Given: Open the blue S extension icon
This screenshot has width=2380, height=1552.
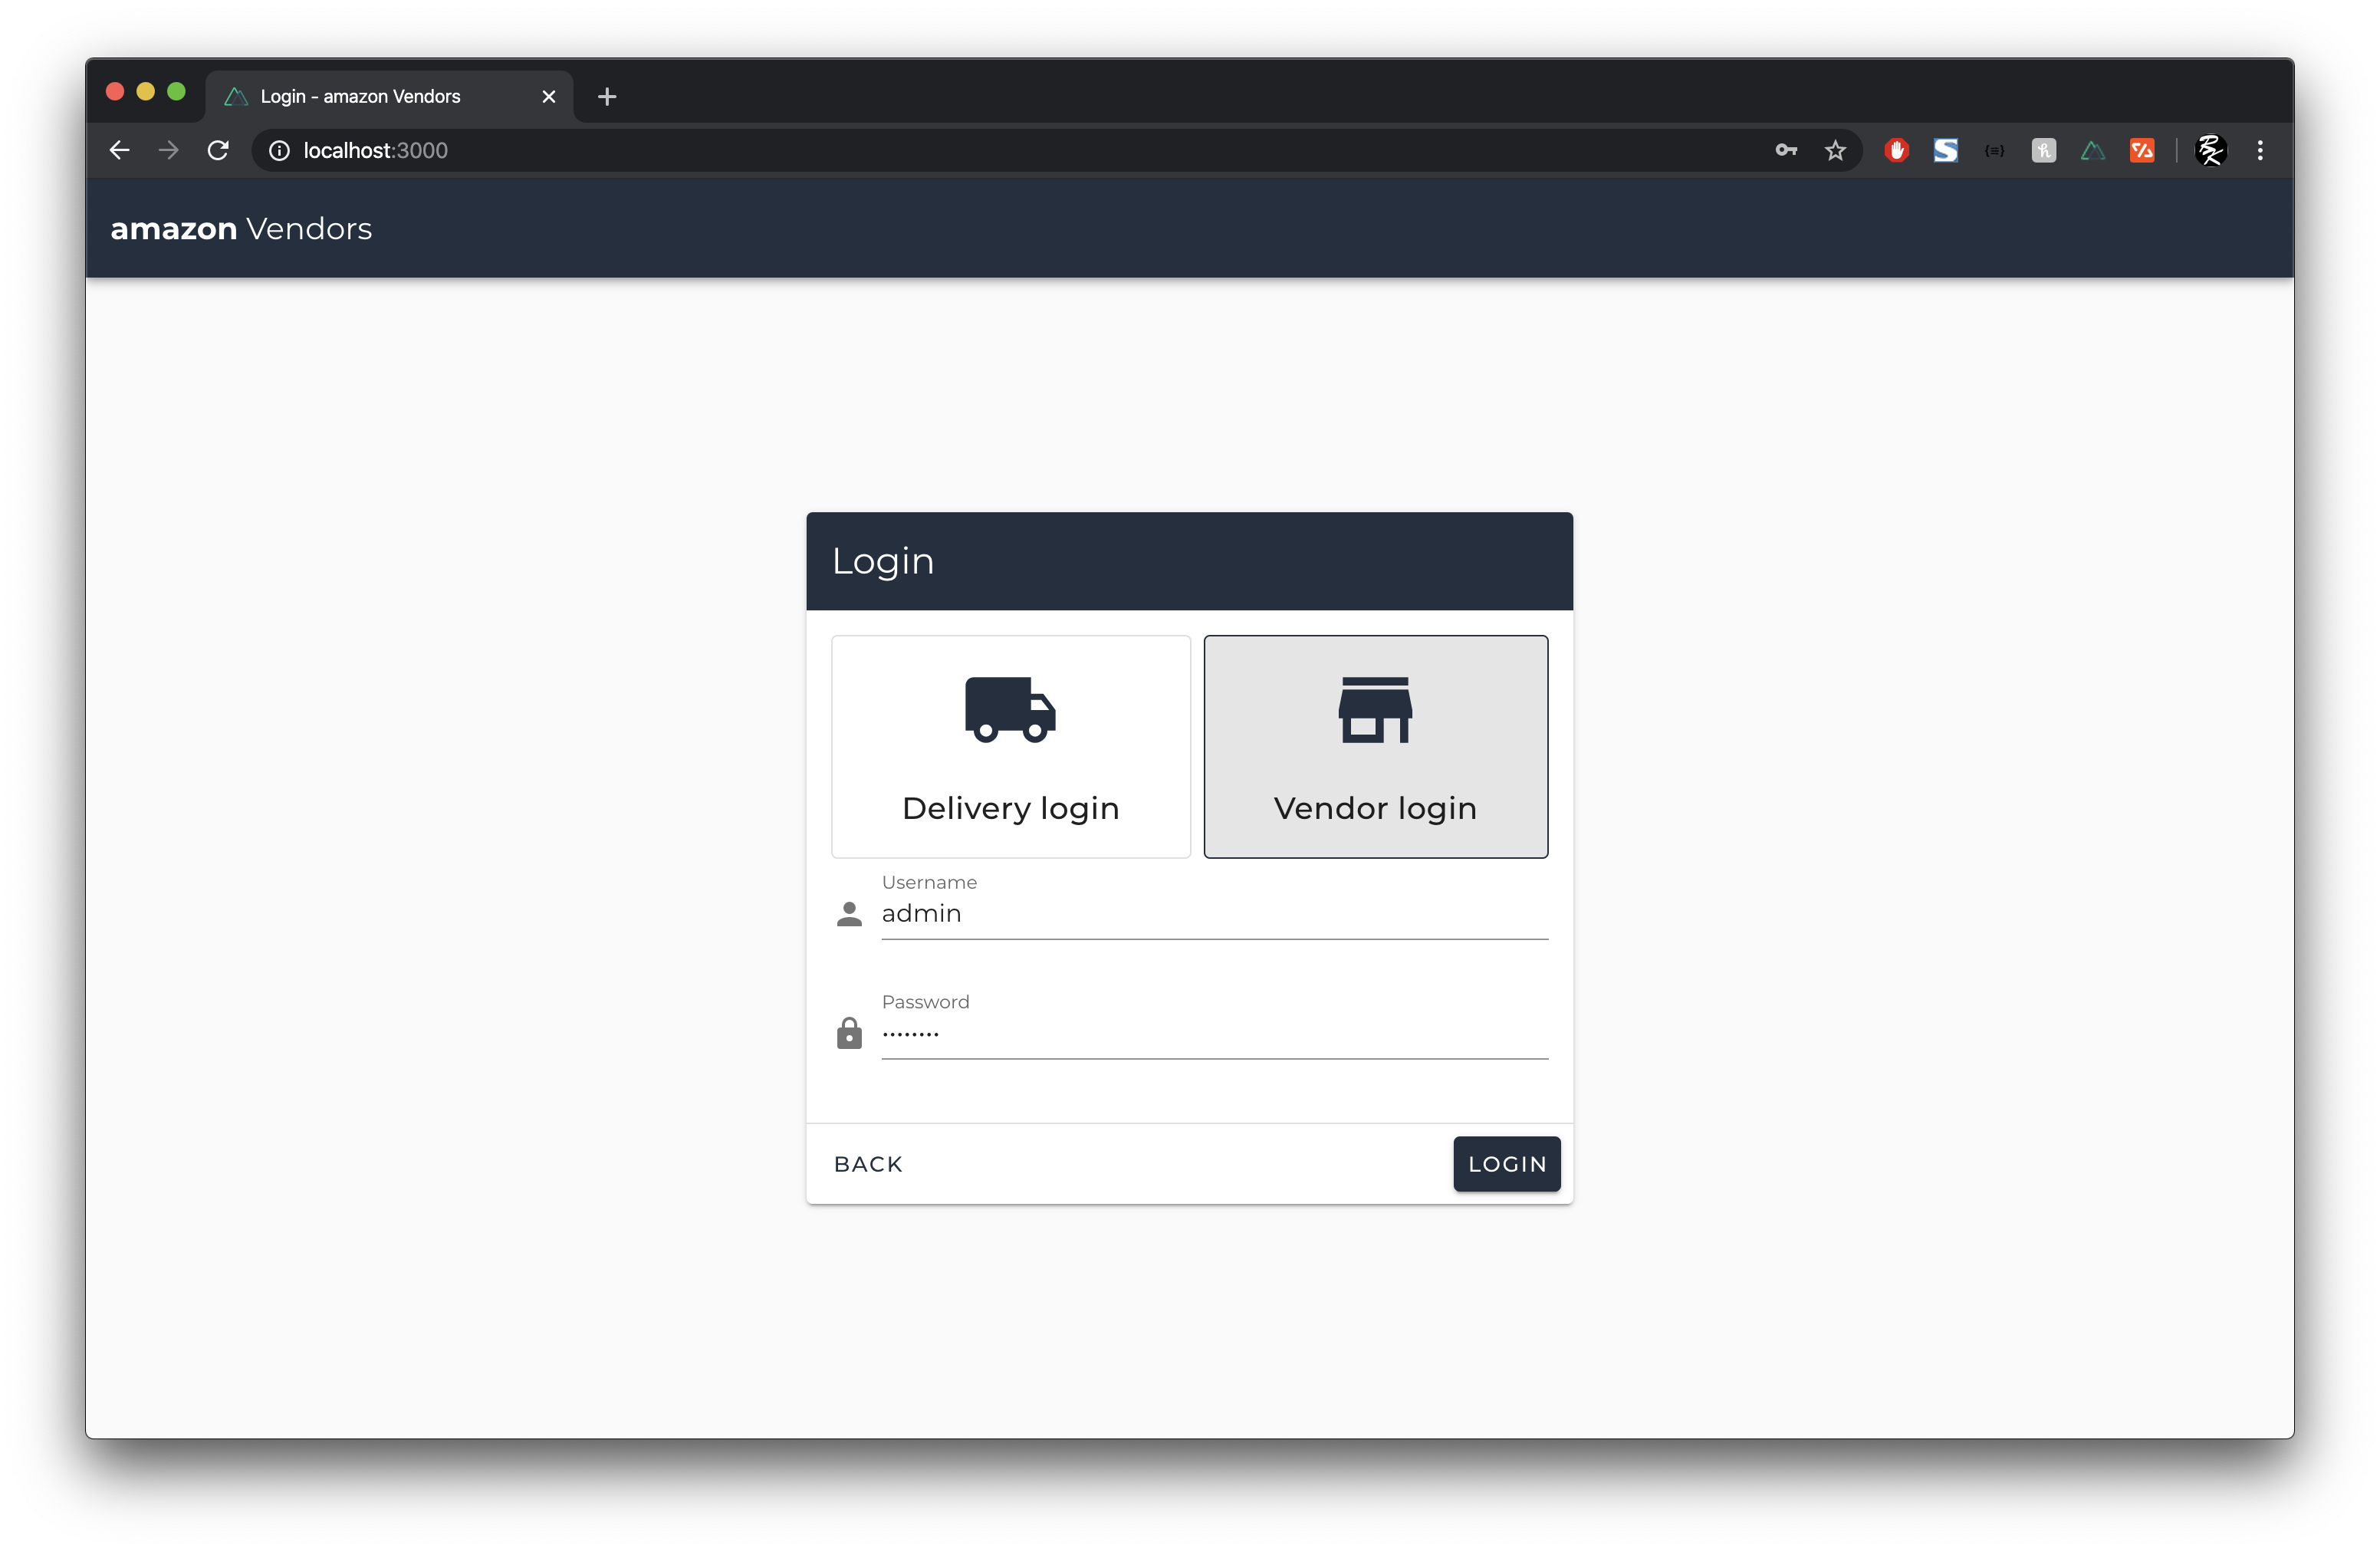Looking at the screenshot, I should 1945,150.
